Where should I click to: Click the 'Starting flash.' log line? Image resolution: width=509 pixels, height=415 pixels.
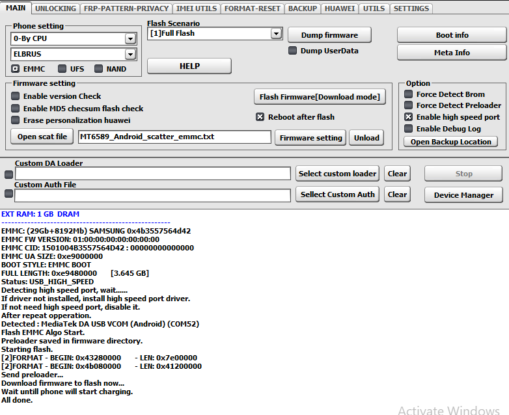tap(27, 349)
